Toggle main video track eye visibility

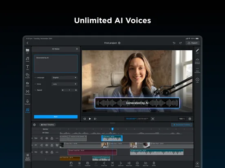[46, 145]
